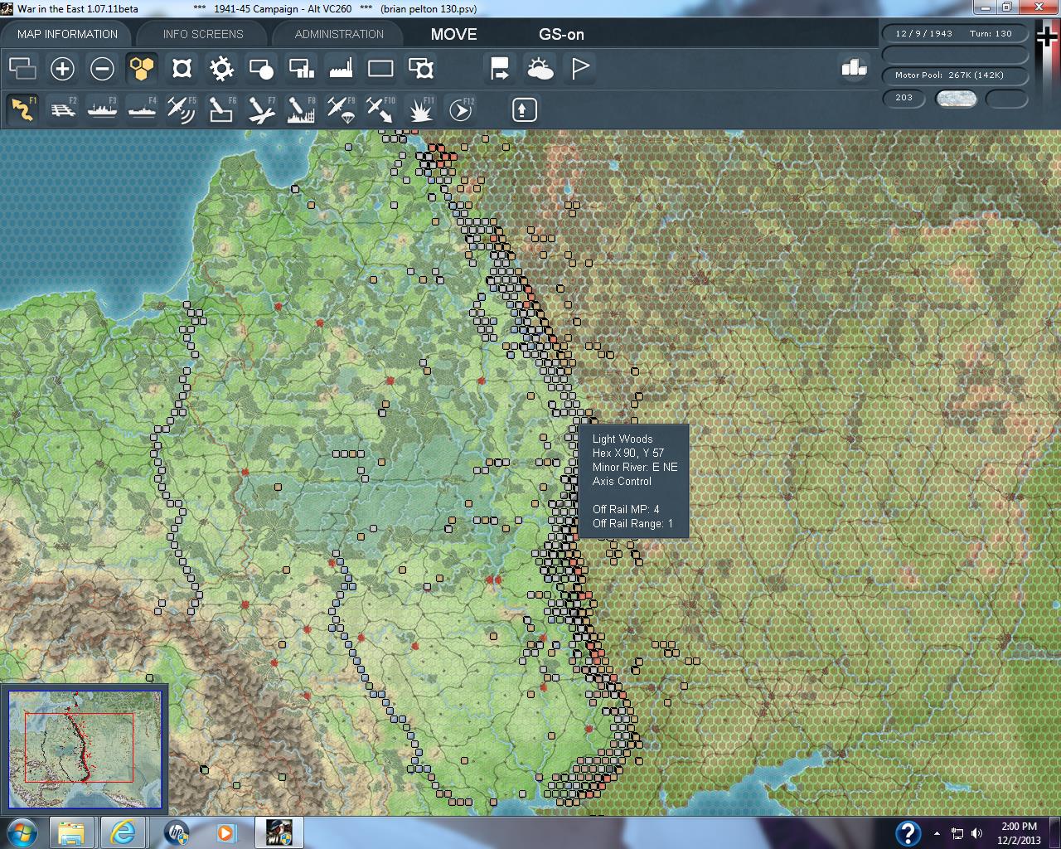The width and height of the screenshot is (1061, 849).
Task: Open the overlapping windows map layer icon
Action: (x=22, y=68)
